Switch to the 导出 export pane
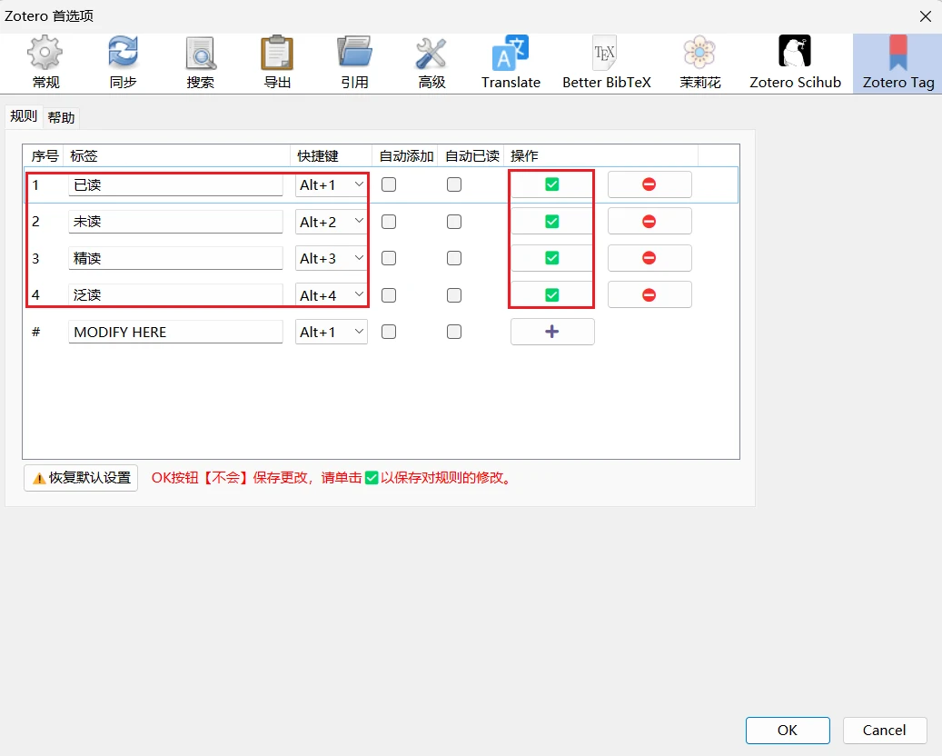The width and height of the screenshot is (942, 756). (x=277, y=63)
